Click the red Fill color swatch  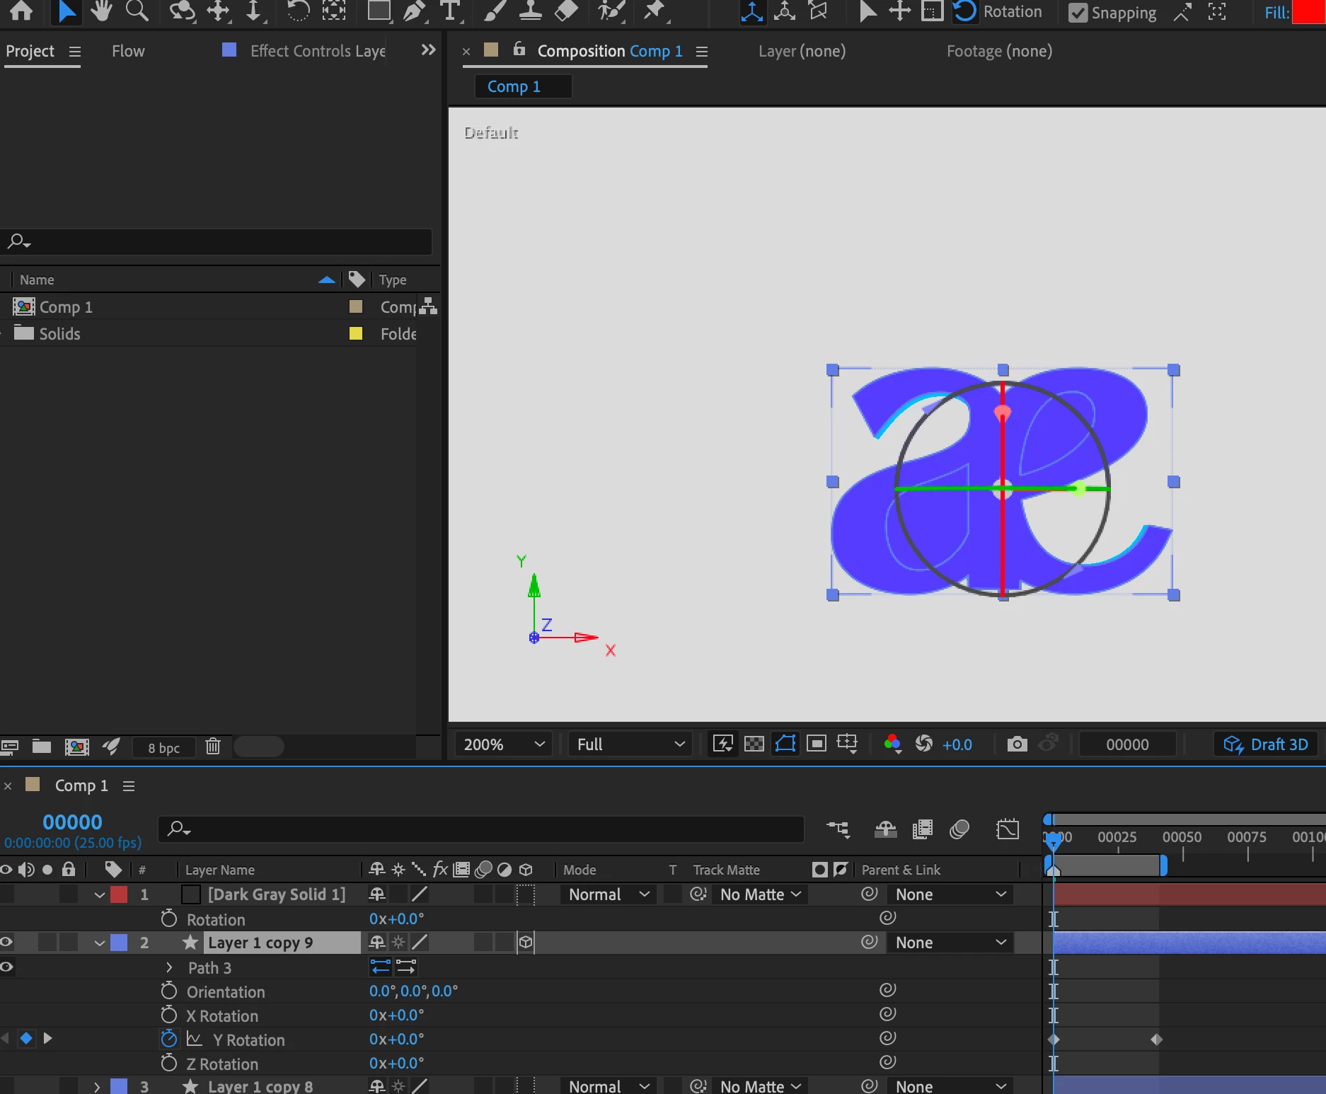click(x=1309, y=12)
